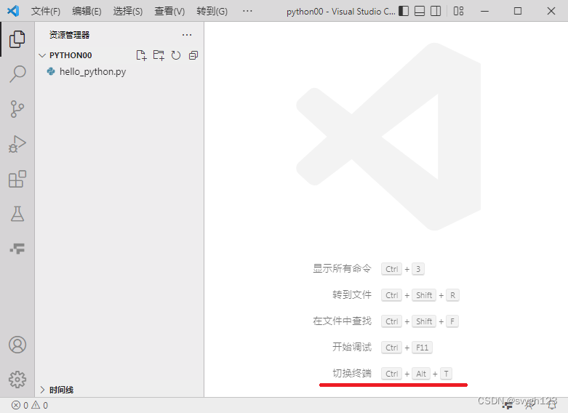Image resolution: width=568 pixels, height=413 pixels.
Task: Click the 开始调试 shortcut label
Action: (352, 347)
